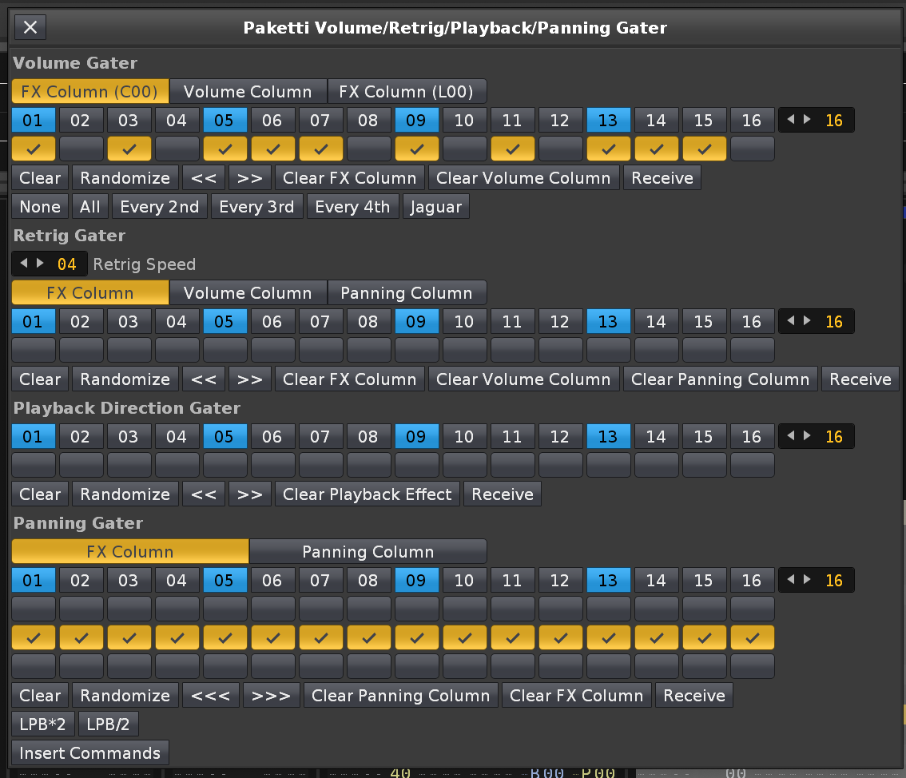This screenshot has width=906, height=778.
Task: Increase Playback Direction step count arrow
Action: (808, 436)
